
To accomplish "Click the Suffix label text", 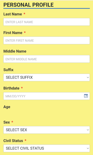I will (x=8, y=70).
